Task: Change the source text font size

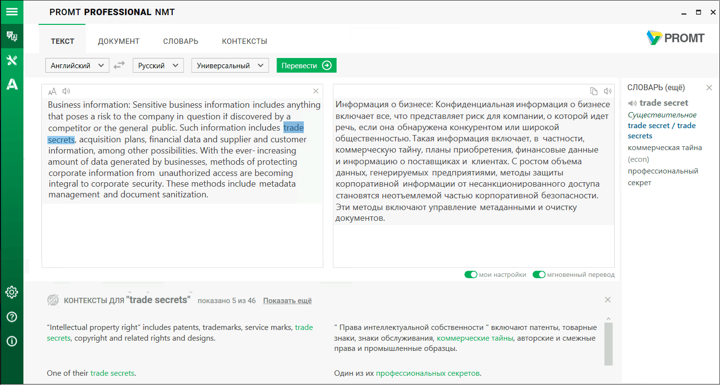Action: [52, 91]
